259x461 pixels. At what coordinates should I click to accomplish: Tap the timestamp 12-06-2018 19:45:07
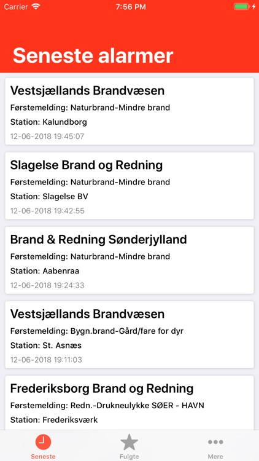coord(47,136)
